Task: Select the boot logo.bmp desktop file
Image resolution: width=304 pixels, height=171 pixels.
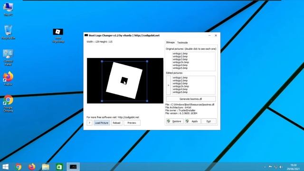Action: pos(58,36)
